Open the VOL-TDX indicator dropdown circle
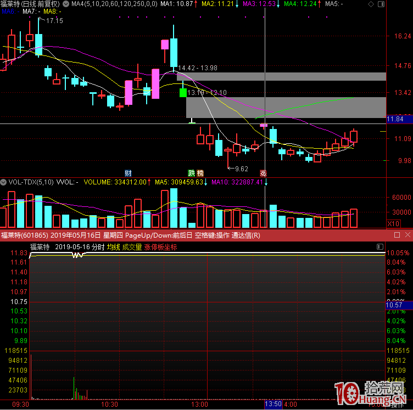Viewport: 413px width, 410px height. (3, 182)
